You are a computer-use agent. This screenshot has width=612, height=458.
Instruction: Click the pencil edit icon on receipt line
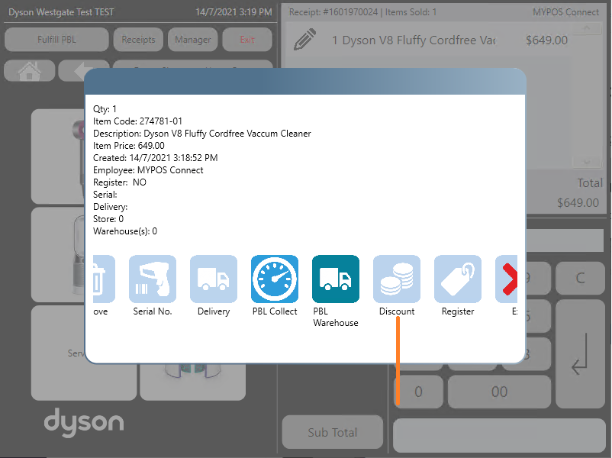point(304,40)
